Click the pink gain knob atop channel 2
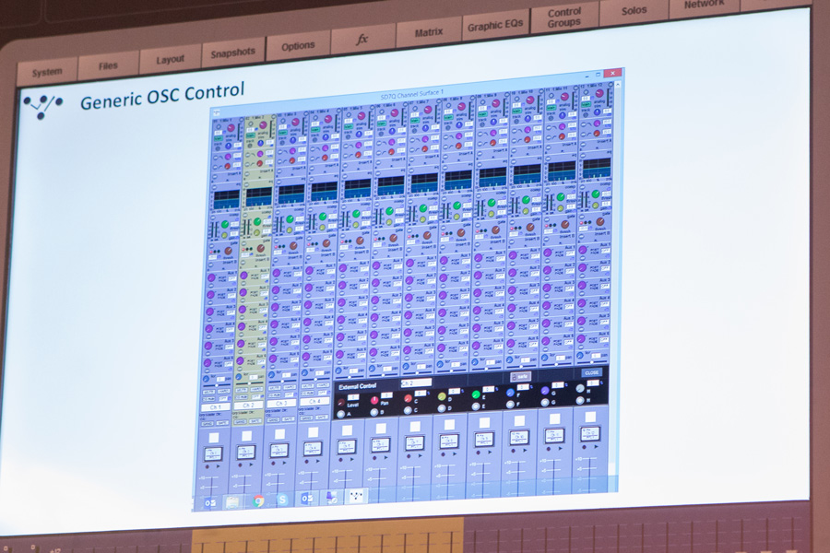Image resolution: width=830 pixels, height=553 pixels. (263, 125)
